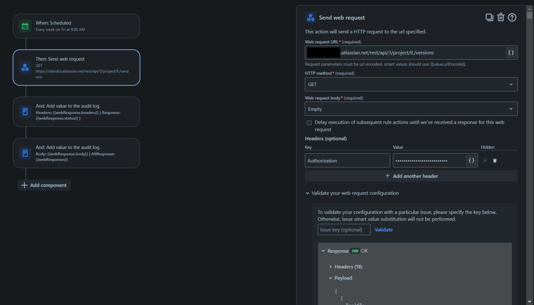Focus the Authorization key field

(347, 160)
